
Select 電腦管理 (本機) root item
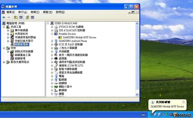click(x=15, y=23)
